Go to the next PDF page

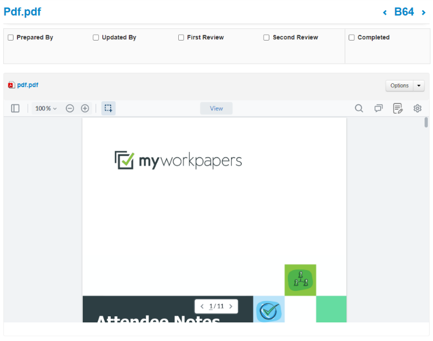coord(231,307)
